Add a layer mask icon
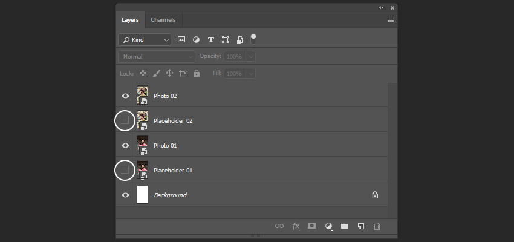Screen dimensions: 514x242 coord(312,226)
